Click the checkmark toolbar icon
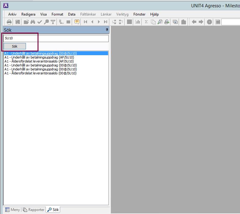 point(39,22)
